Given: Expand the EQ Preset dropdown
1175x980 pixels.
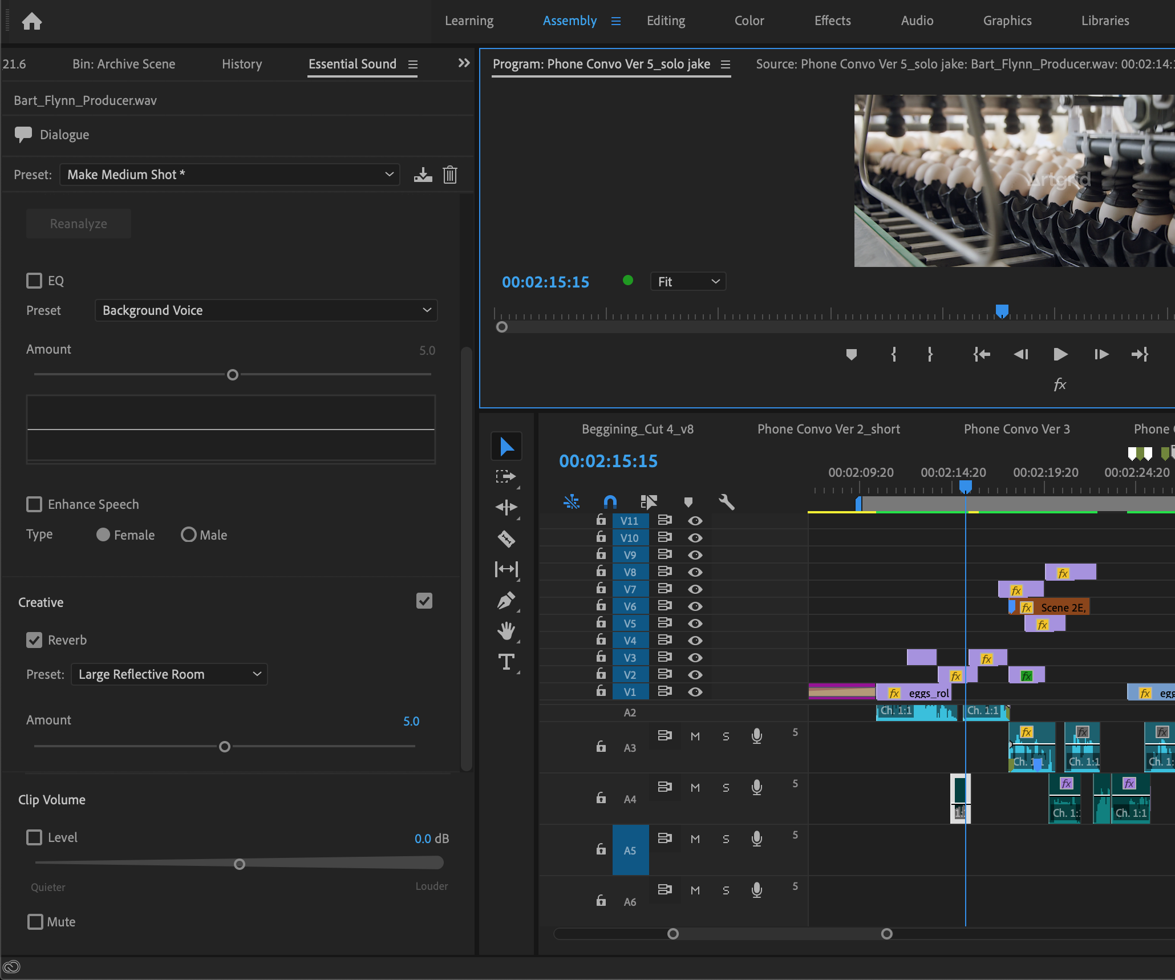Looking at the screenshot, I should click(x=264, y=309).
